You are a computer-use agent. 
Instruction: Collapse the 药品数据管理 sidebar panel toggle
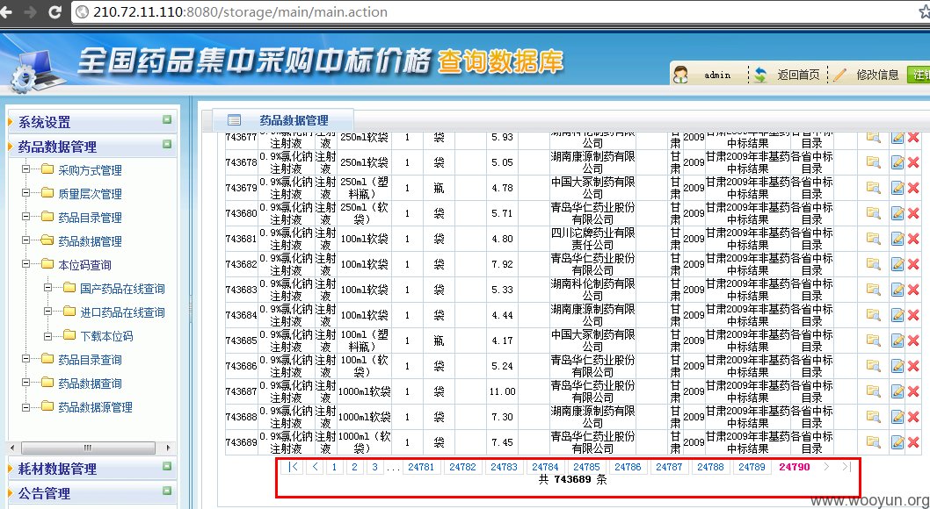coord(167,145)
